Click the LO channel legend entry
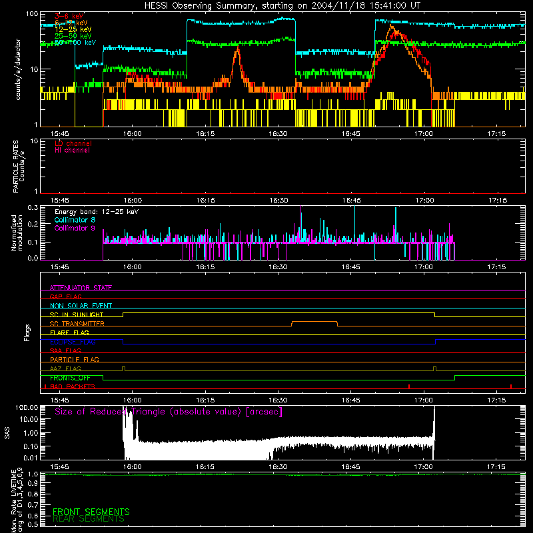 point(73,143)
